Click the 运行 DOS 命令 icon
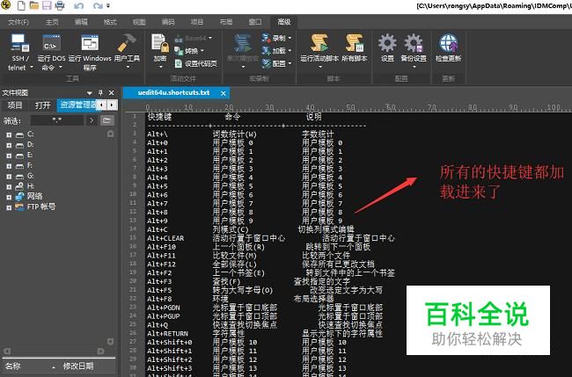The image size is (572, 377). [51, 43]
